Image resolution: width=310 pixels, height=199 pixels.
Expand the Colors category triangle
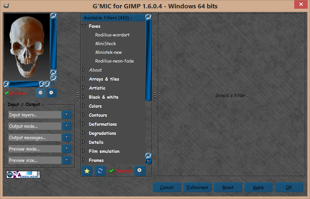point(84,106)
